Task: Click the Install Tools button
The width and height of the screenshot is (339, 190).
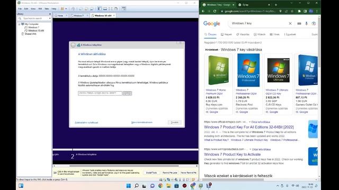Action: [151, 173]
